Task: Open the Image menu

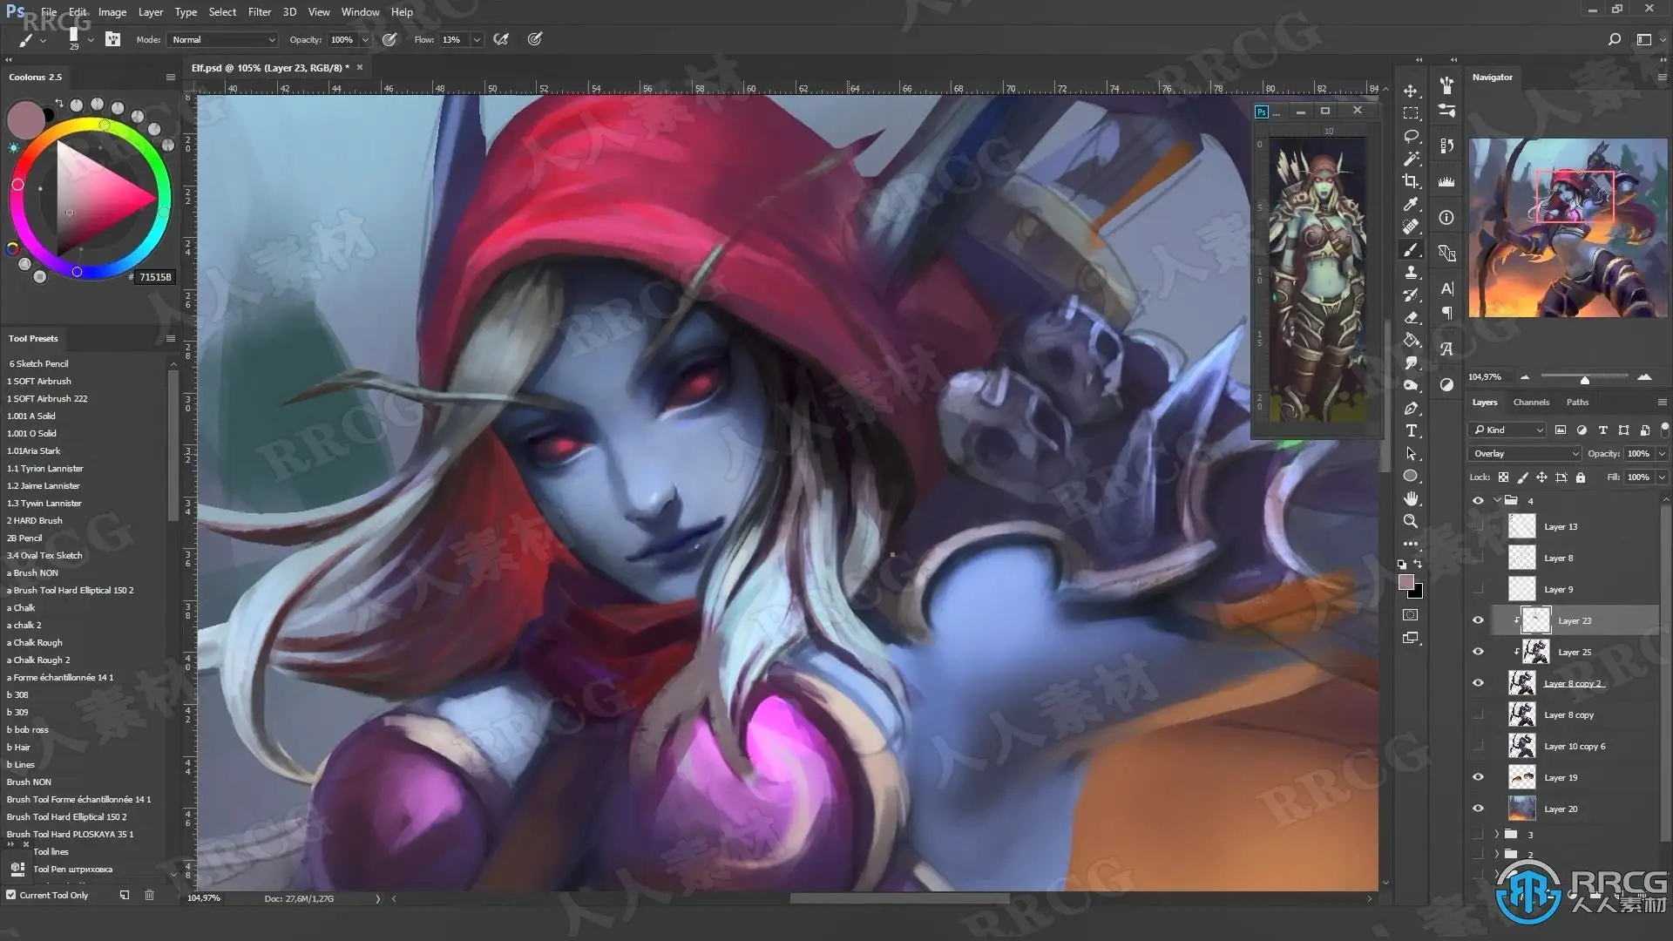Action: pos(112,12)
